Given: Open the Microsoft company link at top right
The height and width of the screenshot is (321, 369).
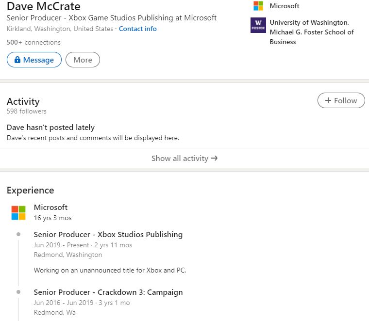Looking at the screenshot, I should pyautogui.click(x=285, y=6).
